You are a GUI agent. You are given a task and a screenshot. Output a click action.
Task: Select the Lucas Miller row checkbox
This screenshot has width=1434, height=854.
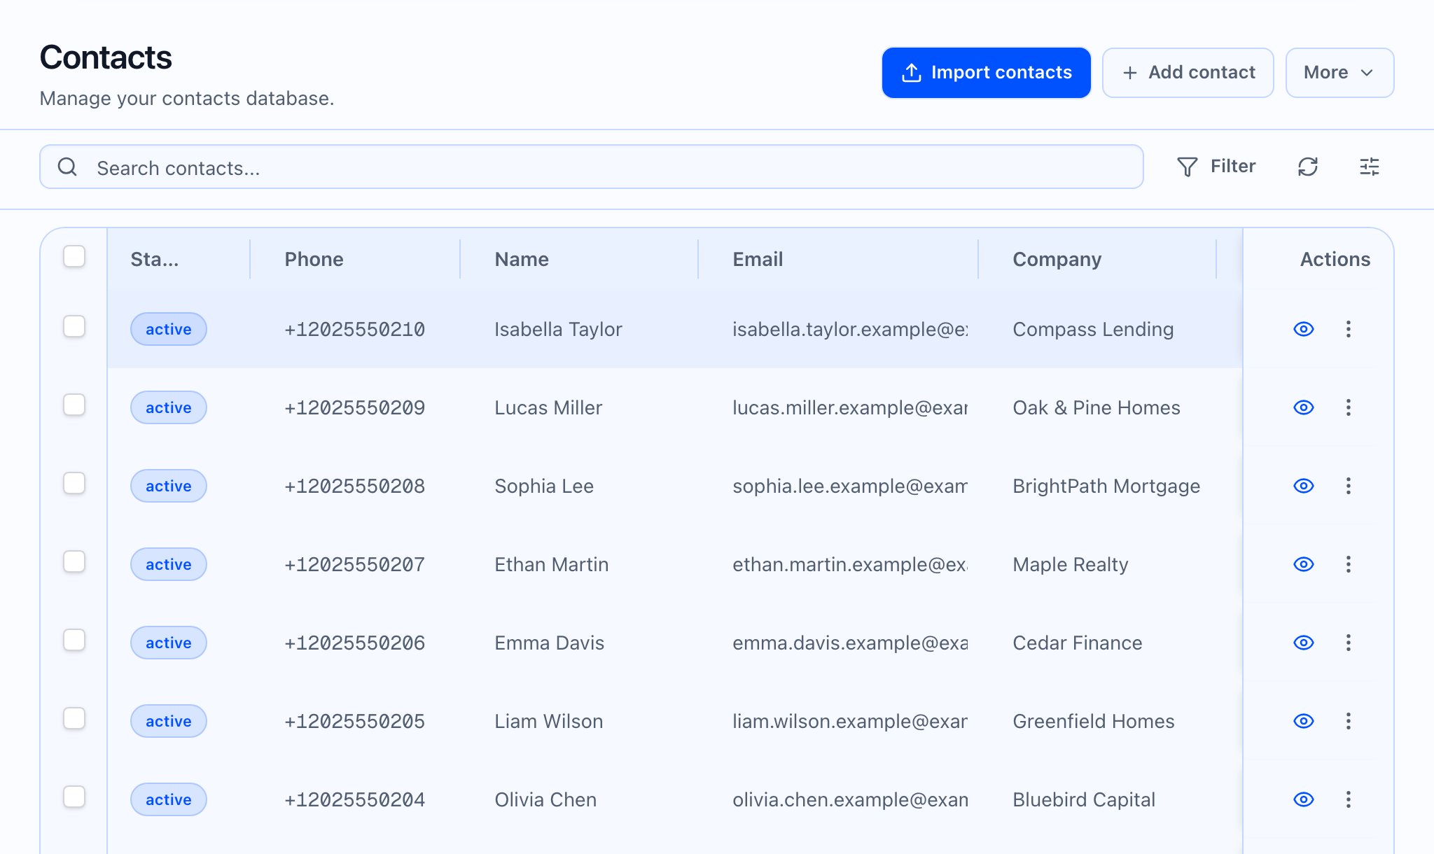click(74, 405)
